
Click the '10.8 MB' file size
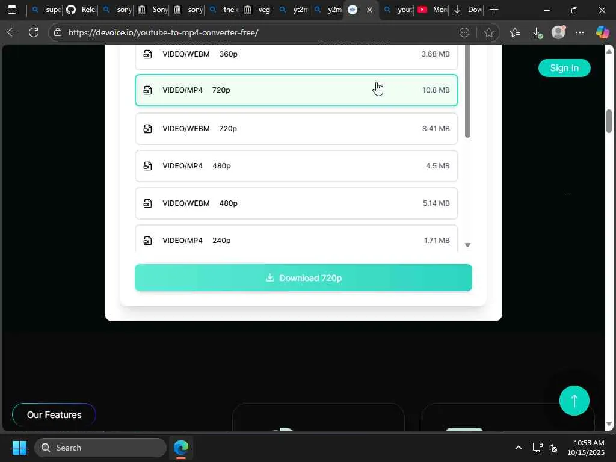[436, 90]
